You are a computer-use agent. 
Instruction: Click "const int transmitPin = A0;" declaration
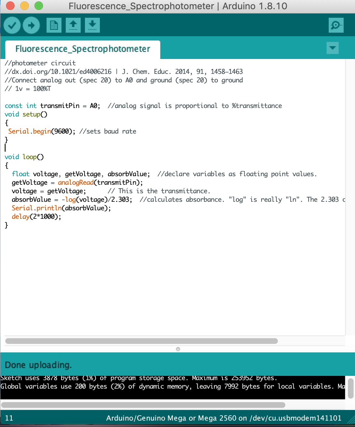coord(53,106)
